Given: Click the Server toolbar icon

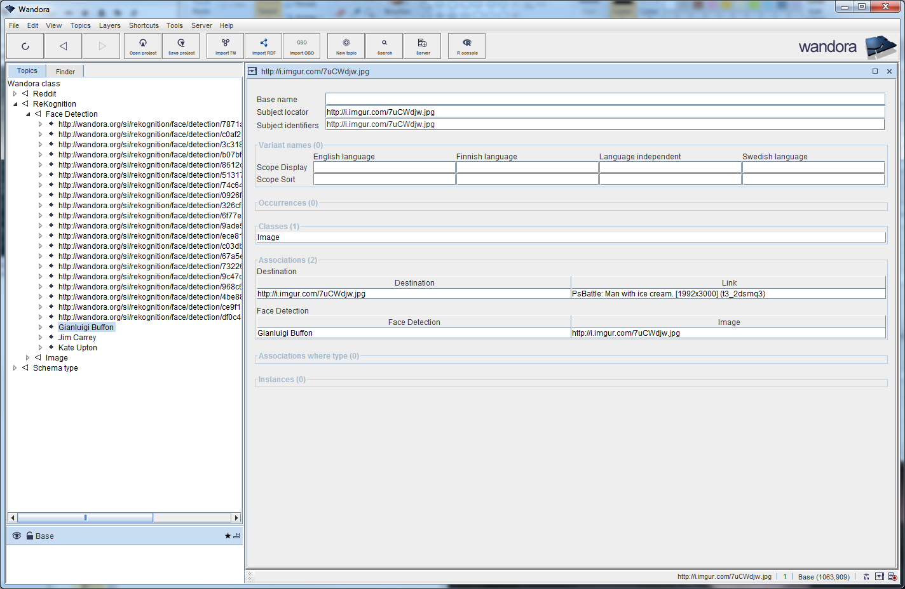Looking at the screenshot, I should coord(423,46).
